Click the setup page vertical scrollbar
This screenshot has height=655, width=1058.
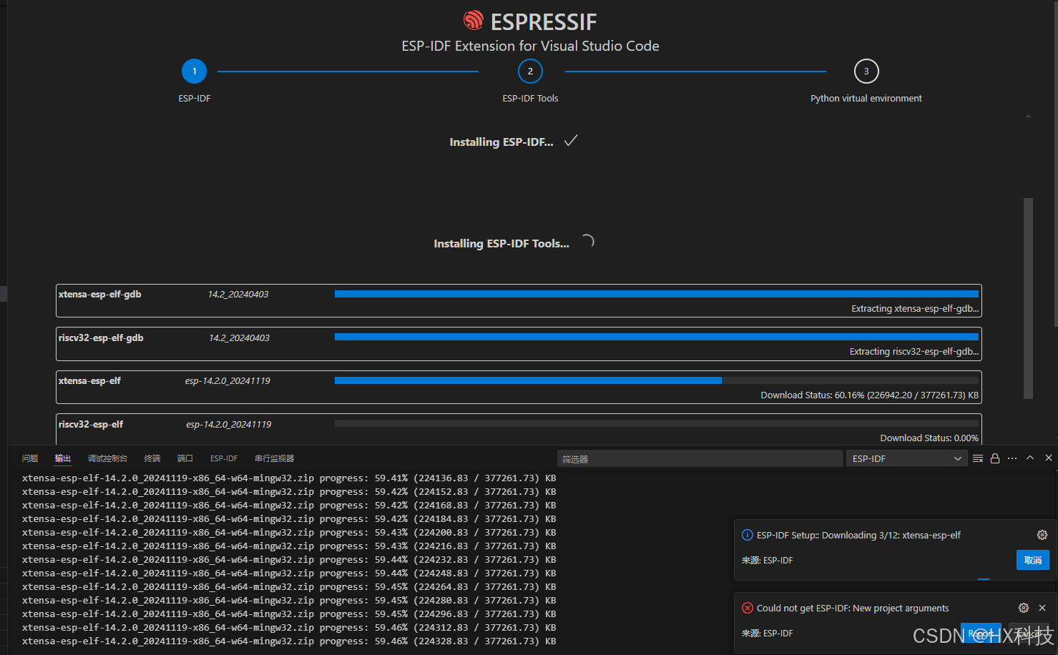pos(1028,298)
